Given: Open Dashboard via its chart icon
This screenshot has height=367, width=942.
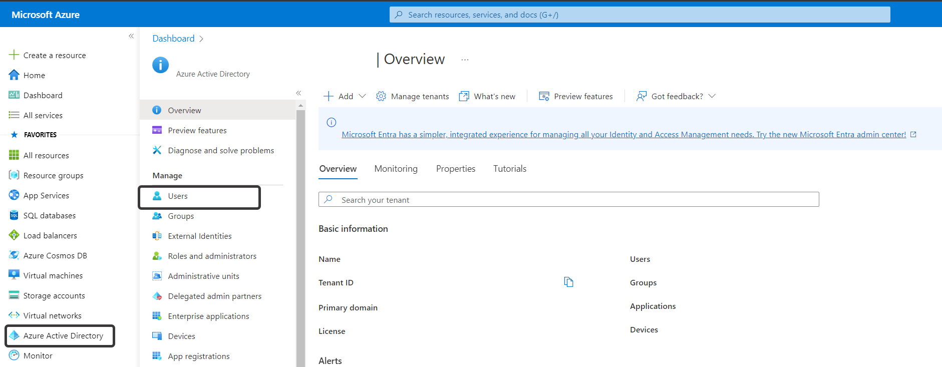Looking at the screenshot, I should (14, 95).
